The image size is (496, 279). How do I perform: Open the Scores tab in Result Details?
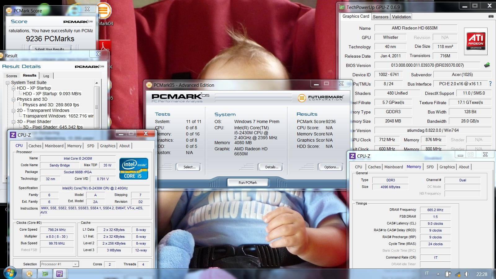coord(11,76)
